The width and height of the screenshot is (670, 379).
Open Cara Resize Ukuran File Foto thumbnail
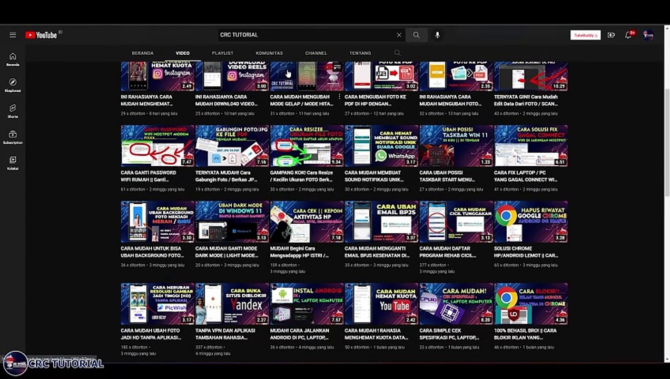307,146
